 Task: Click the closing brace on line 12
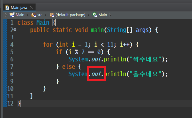19,104
